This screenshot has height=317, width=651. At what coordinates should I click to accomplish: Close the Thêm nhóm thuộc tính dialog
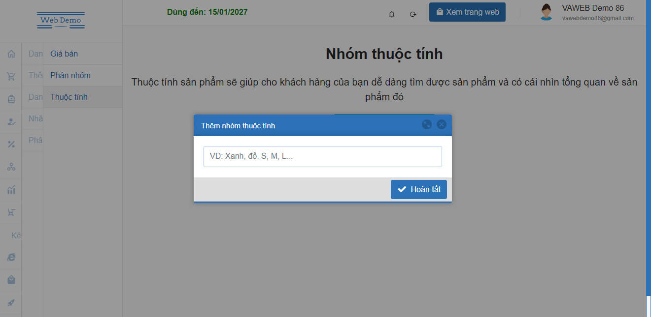[442, 125]
